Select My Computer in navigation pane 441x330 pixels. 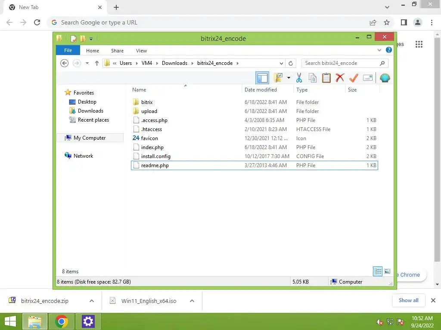coord(90,138)
